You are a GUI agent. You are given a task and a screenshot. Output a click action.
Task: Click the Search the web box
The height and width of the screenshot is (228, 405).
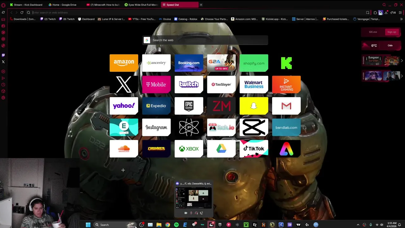coord(205,40)
